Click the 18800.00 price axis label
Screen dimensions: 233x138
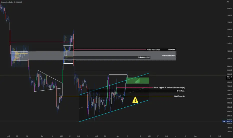[229, 107]
